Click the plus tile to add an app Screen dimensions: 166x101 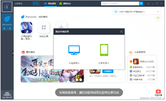click(61, 25)
